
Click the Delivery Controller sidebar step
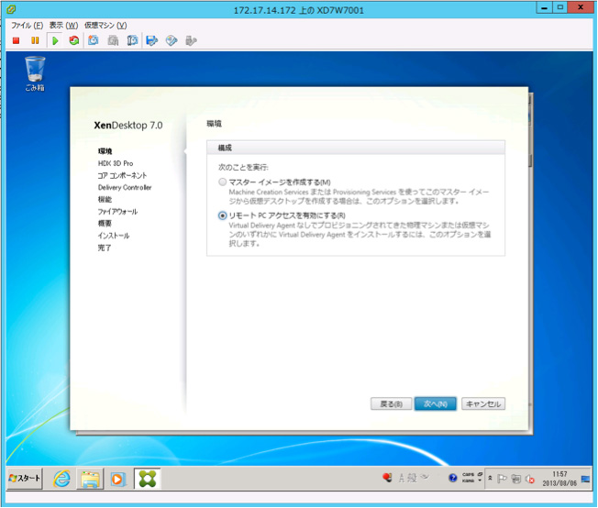(125, 187)
